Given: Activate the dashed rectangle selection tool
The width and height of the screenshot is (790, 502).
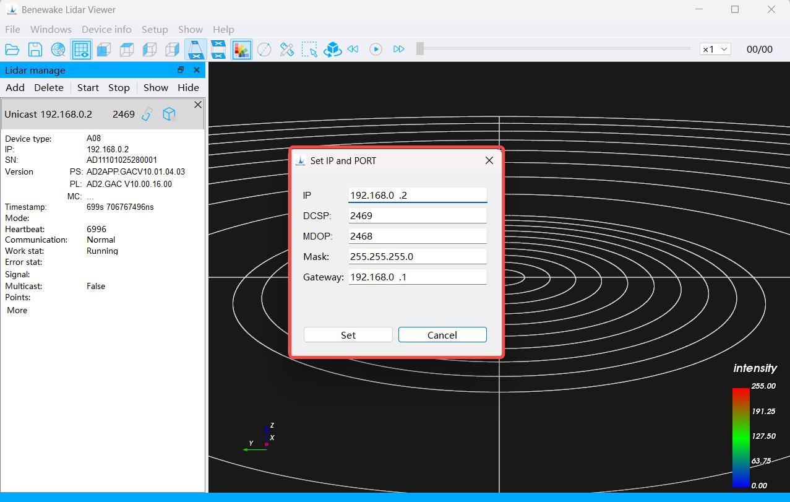Looking at the screenshot, I should pos(310,50).
